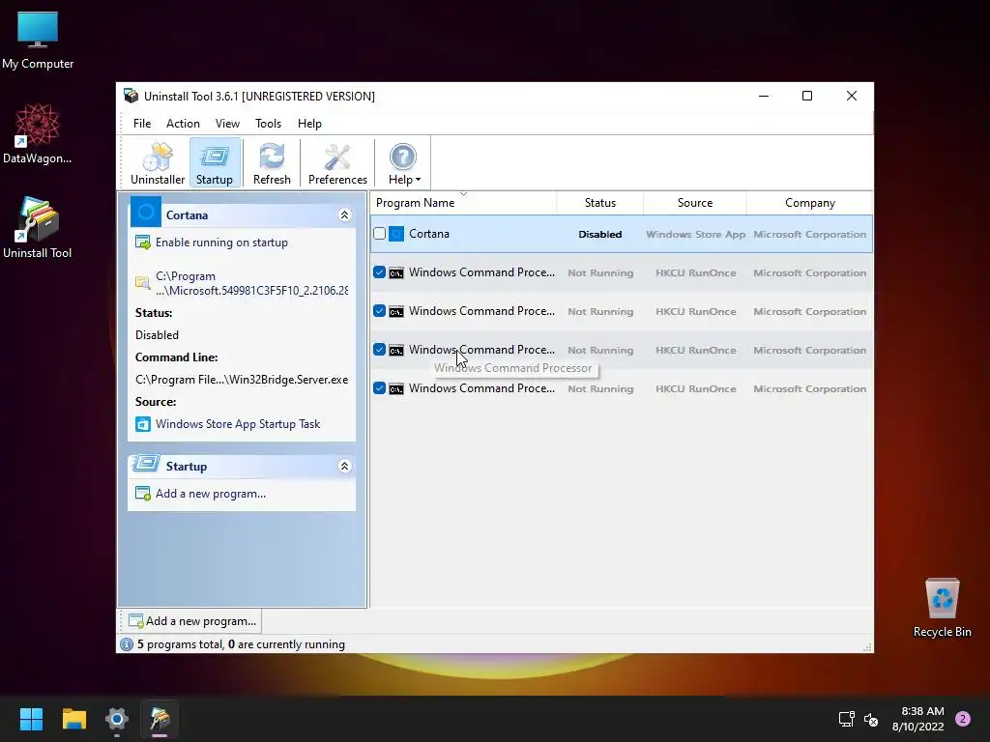This screenshot has width=990, height=742.
Task: Tick the Cortana startup checkbox
Action: pos(379,234)
